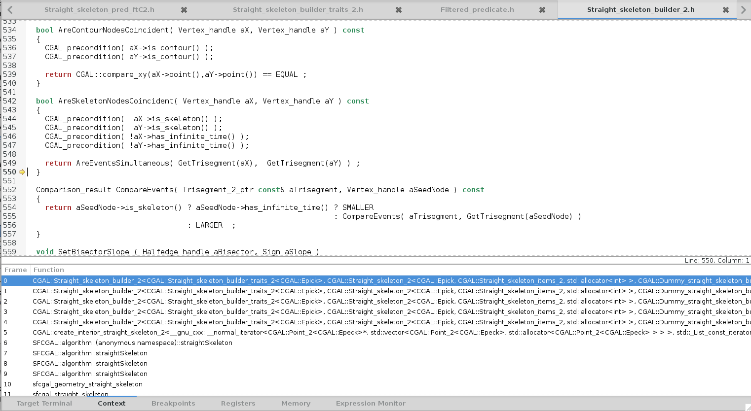Select frame 9 SFCGAL::algorithm::straightSkeleton
This screenshot has height=411, width=751.
click(x=375, y=374)
